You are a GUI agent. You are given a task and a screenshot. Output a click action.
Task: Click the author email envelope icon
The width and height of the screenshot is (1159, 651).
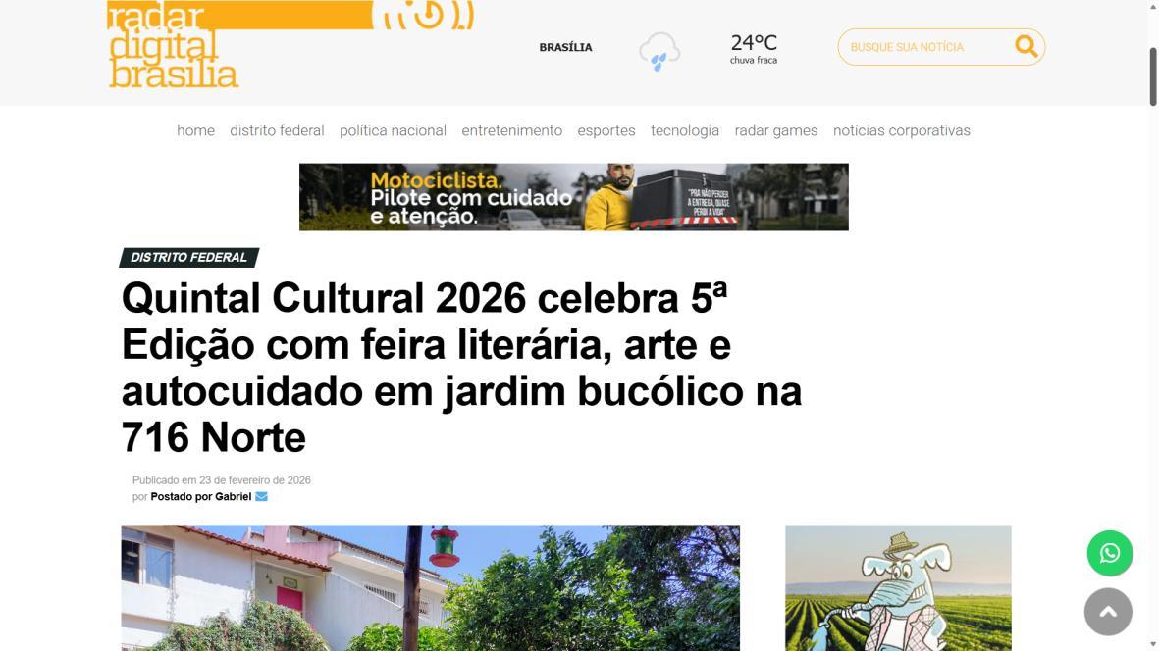pos(261,497)
